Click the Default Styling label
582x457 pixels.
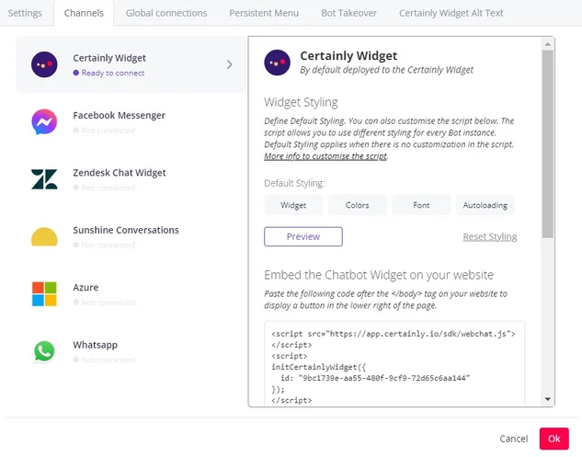pos(294,183)
